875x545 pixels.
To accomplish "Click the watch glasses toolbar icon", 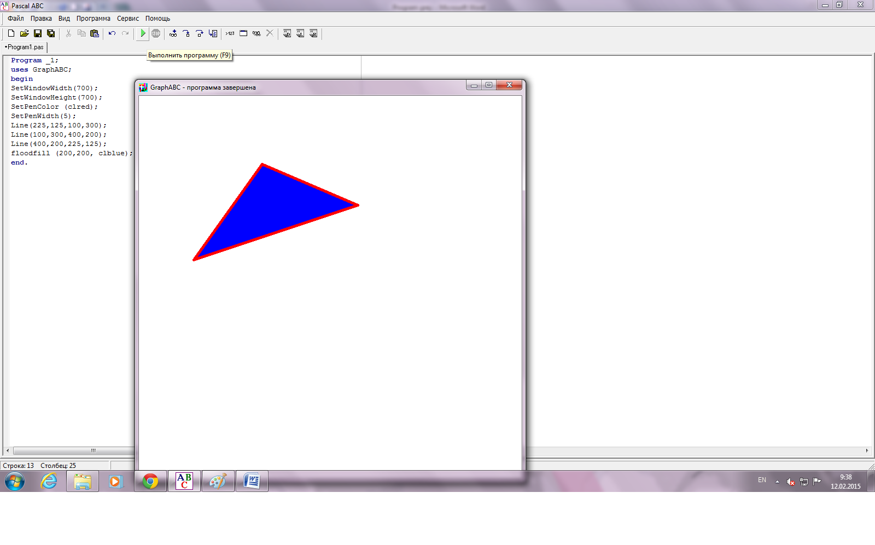I will (256, 33).
